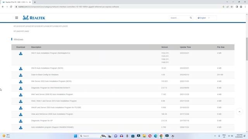Open Chrome profile avatar

click(241, 7)
